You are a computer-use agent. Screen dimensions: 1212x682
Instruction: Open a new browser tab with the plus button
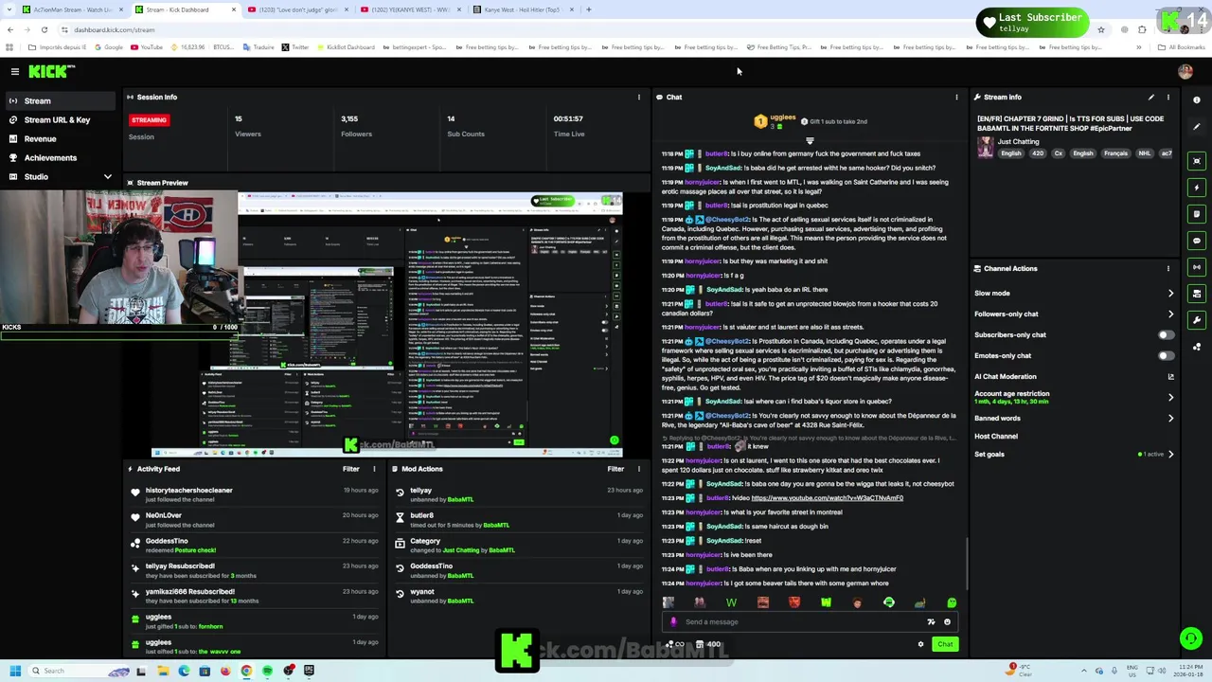click(588, 9)
